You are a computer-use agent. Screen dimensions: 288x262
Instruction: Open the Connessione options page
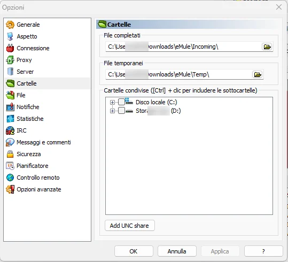click(x=47, y=48)
